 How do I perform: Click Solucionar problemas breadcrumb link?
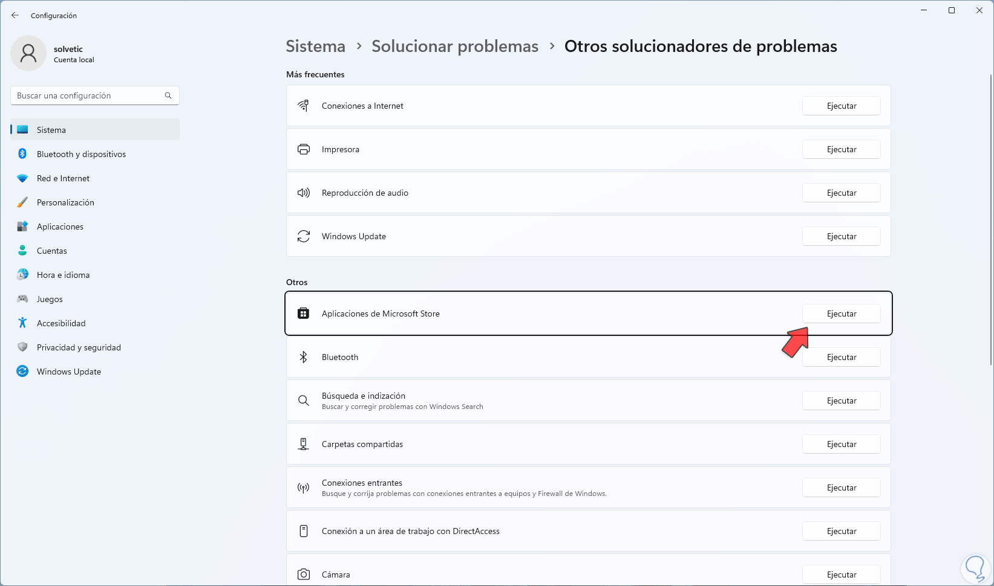pos(454,47)
